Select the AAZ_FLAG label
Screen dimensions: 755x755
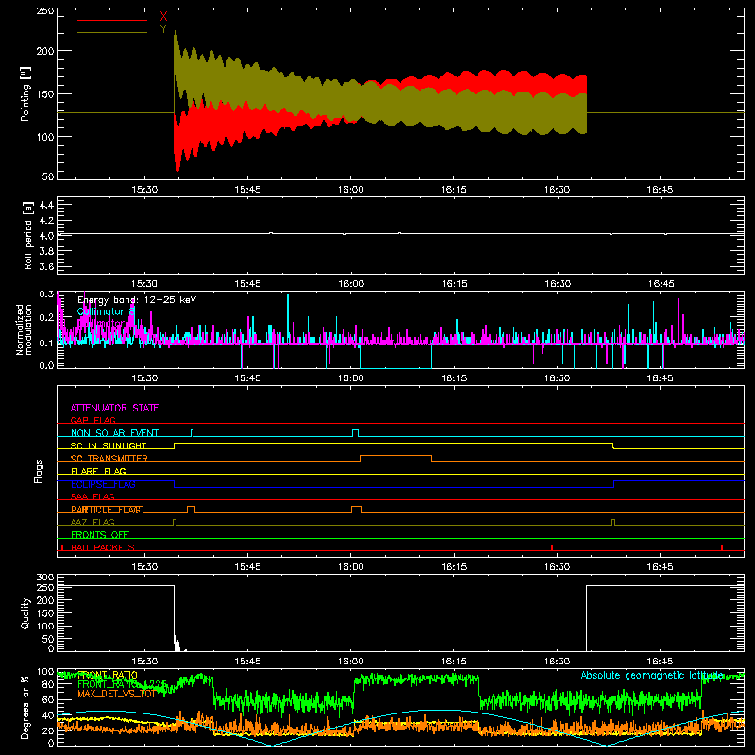(92, 522)
